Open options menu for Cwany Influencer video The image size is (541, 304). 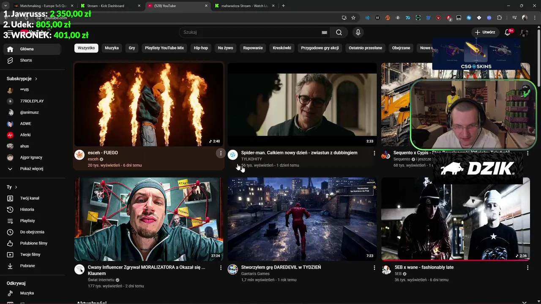click(x=221, y=268)
